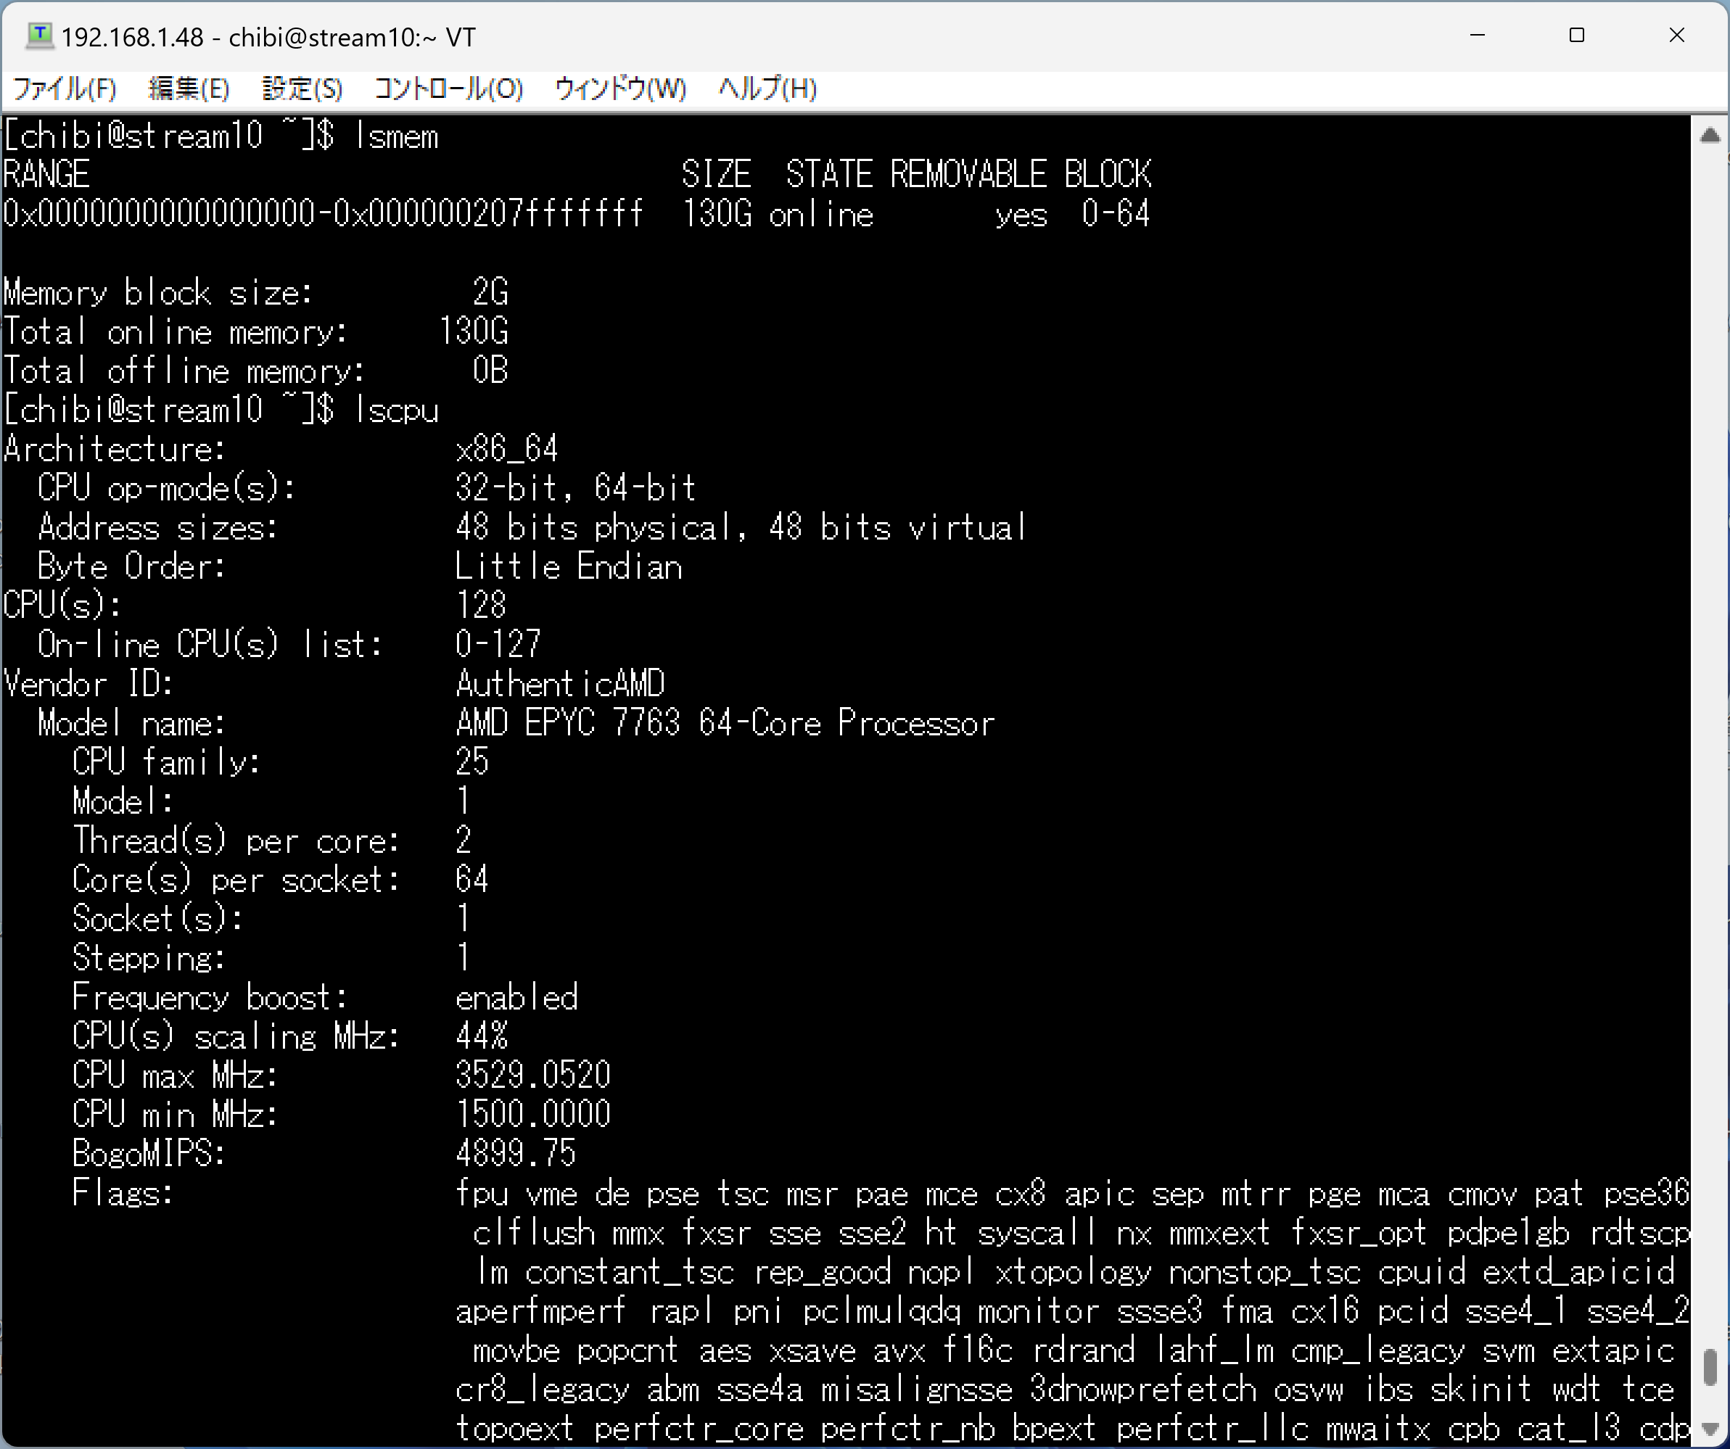Screen dimensions: 1730x1449
Task: Open the 編集(E) menu
Action: pyautogui.click(x=188, y=88)
